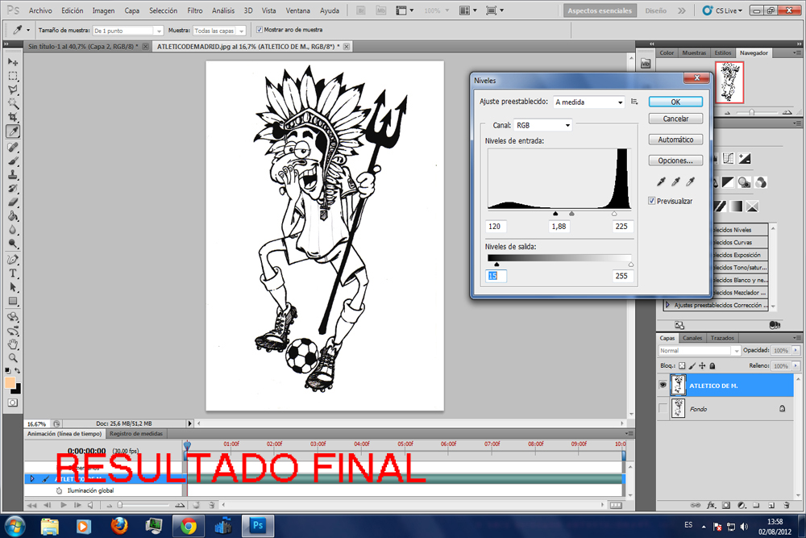
Task: Switch to Registro de medidas tab
Action: 136,434
